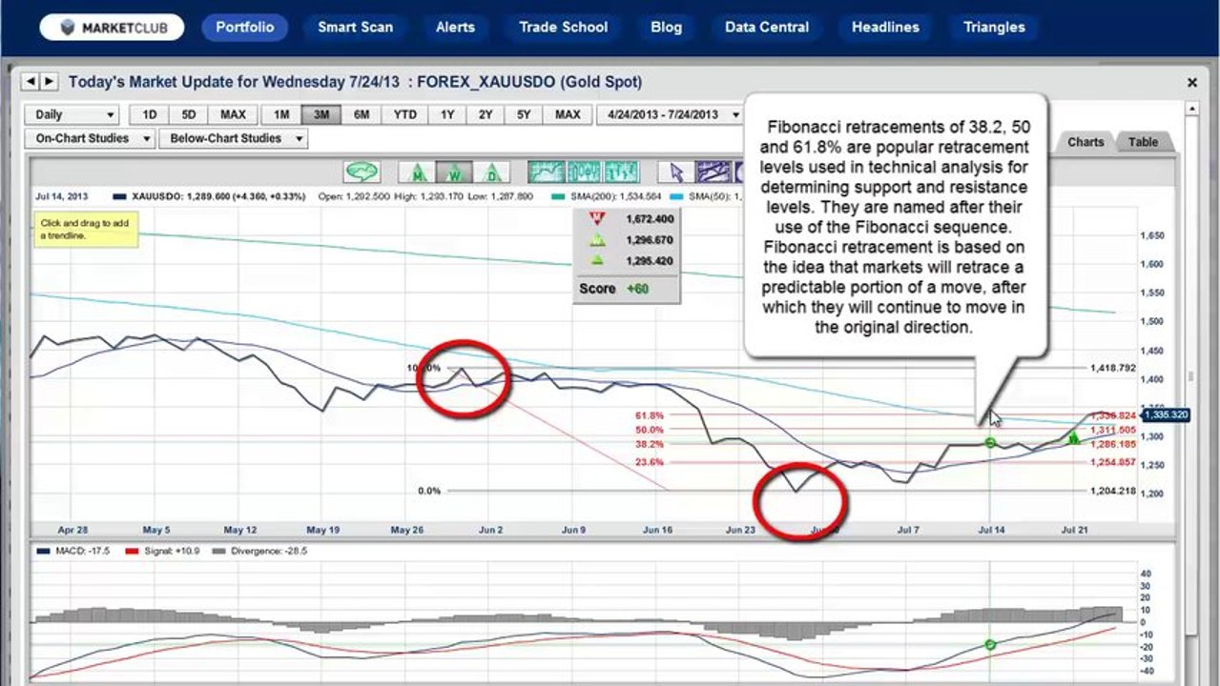Select MAX next to 5Y
Image resolution: width=1220 pixels, height=686 pixels.
[568, 114]
